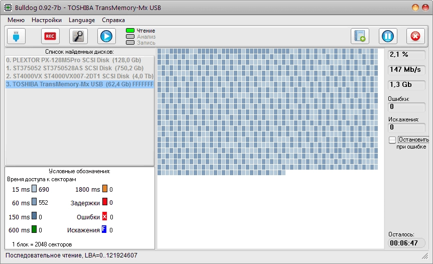
Task: Click the 147 Mb/s speed field
Action: 406,70
